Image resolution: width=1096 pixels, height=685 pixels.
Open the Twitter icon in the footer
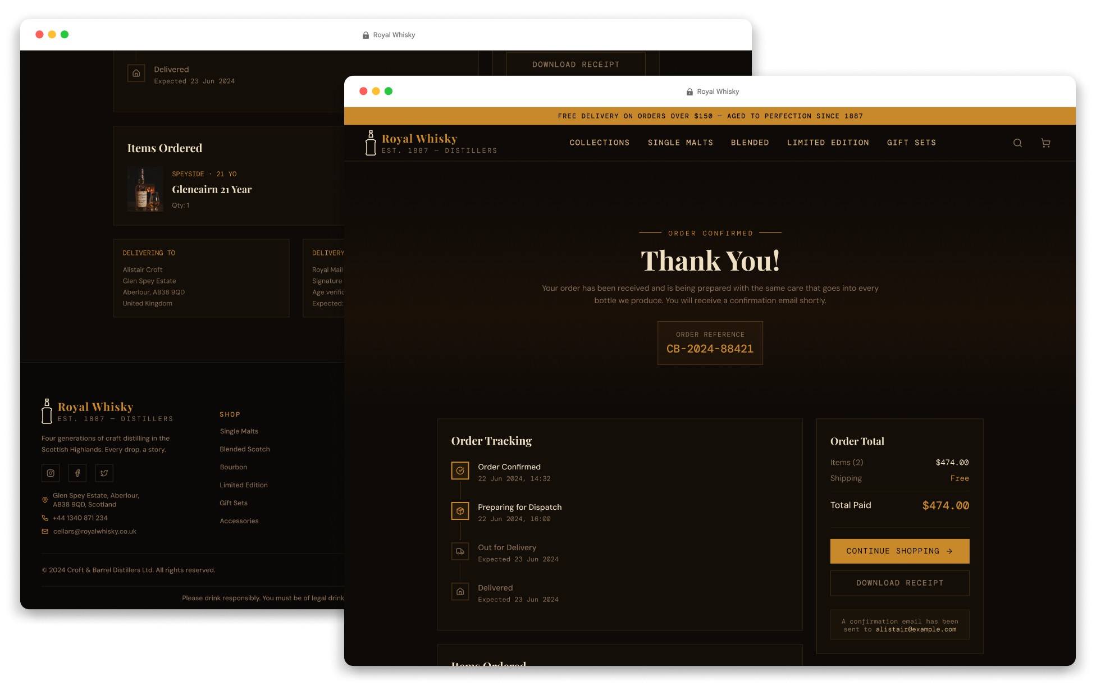click(104, 473)
